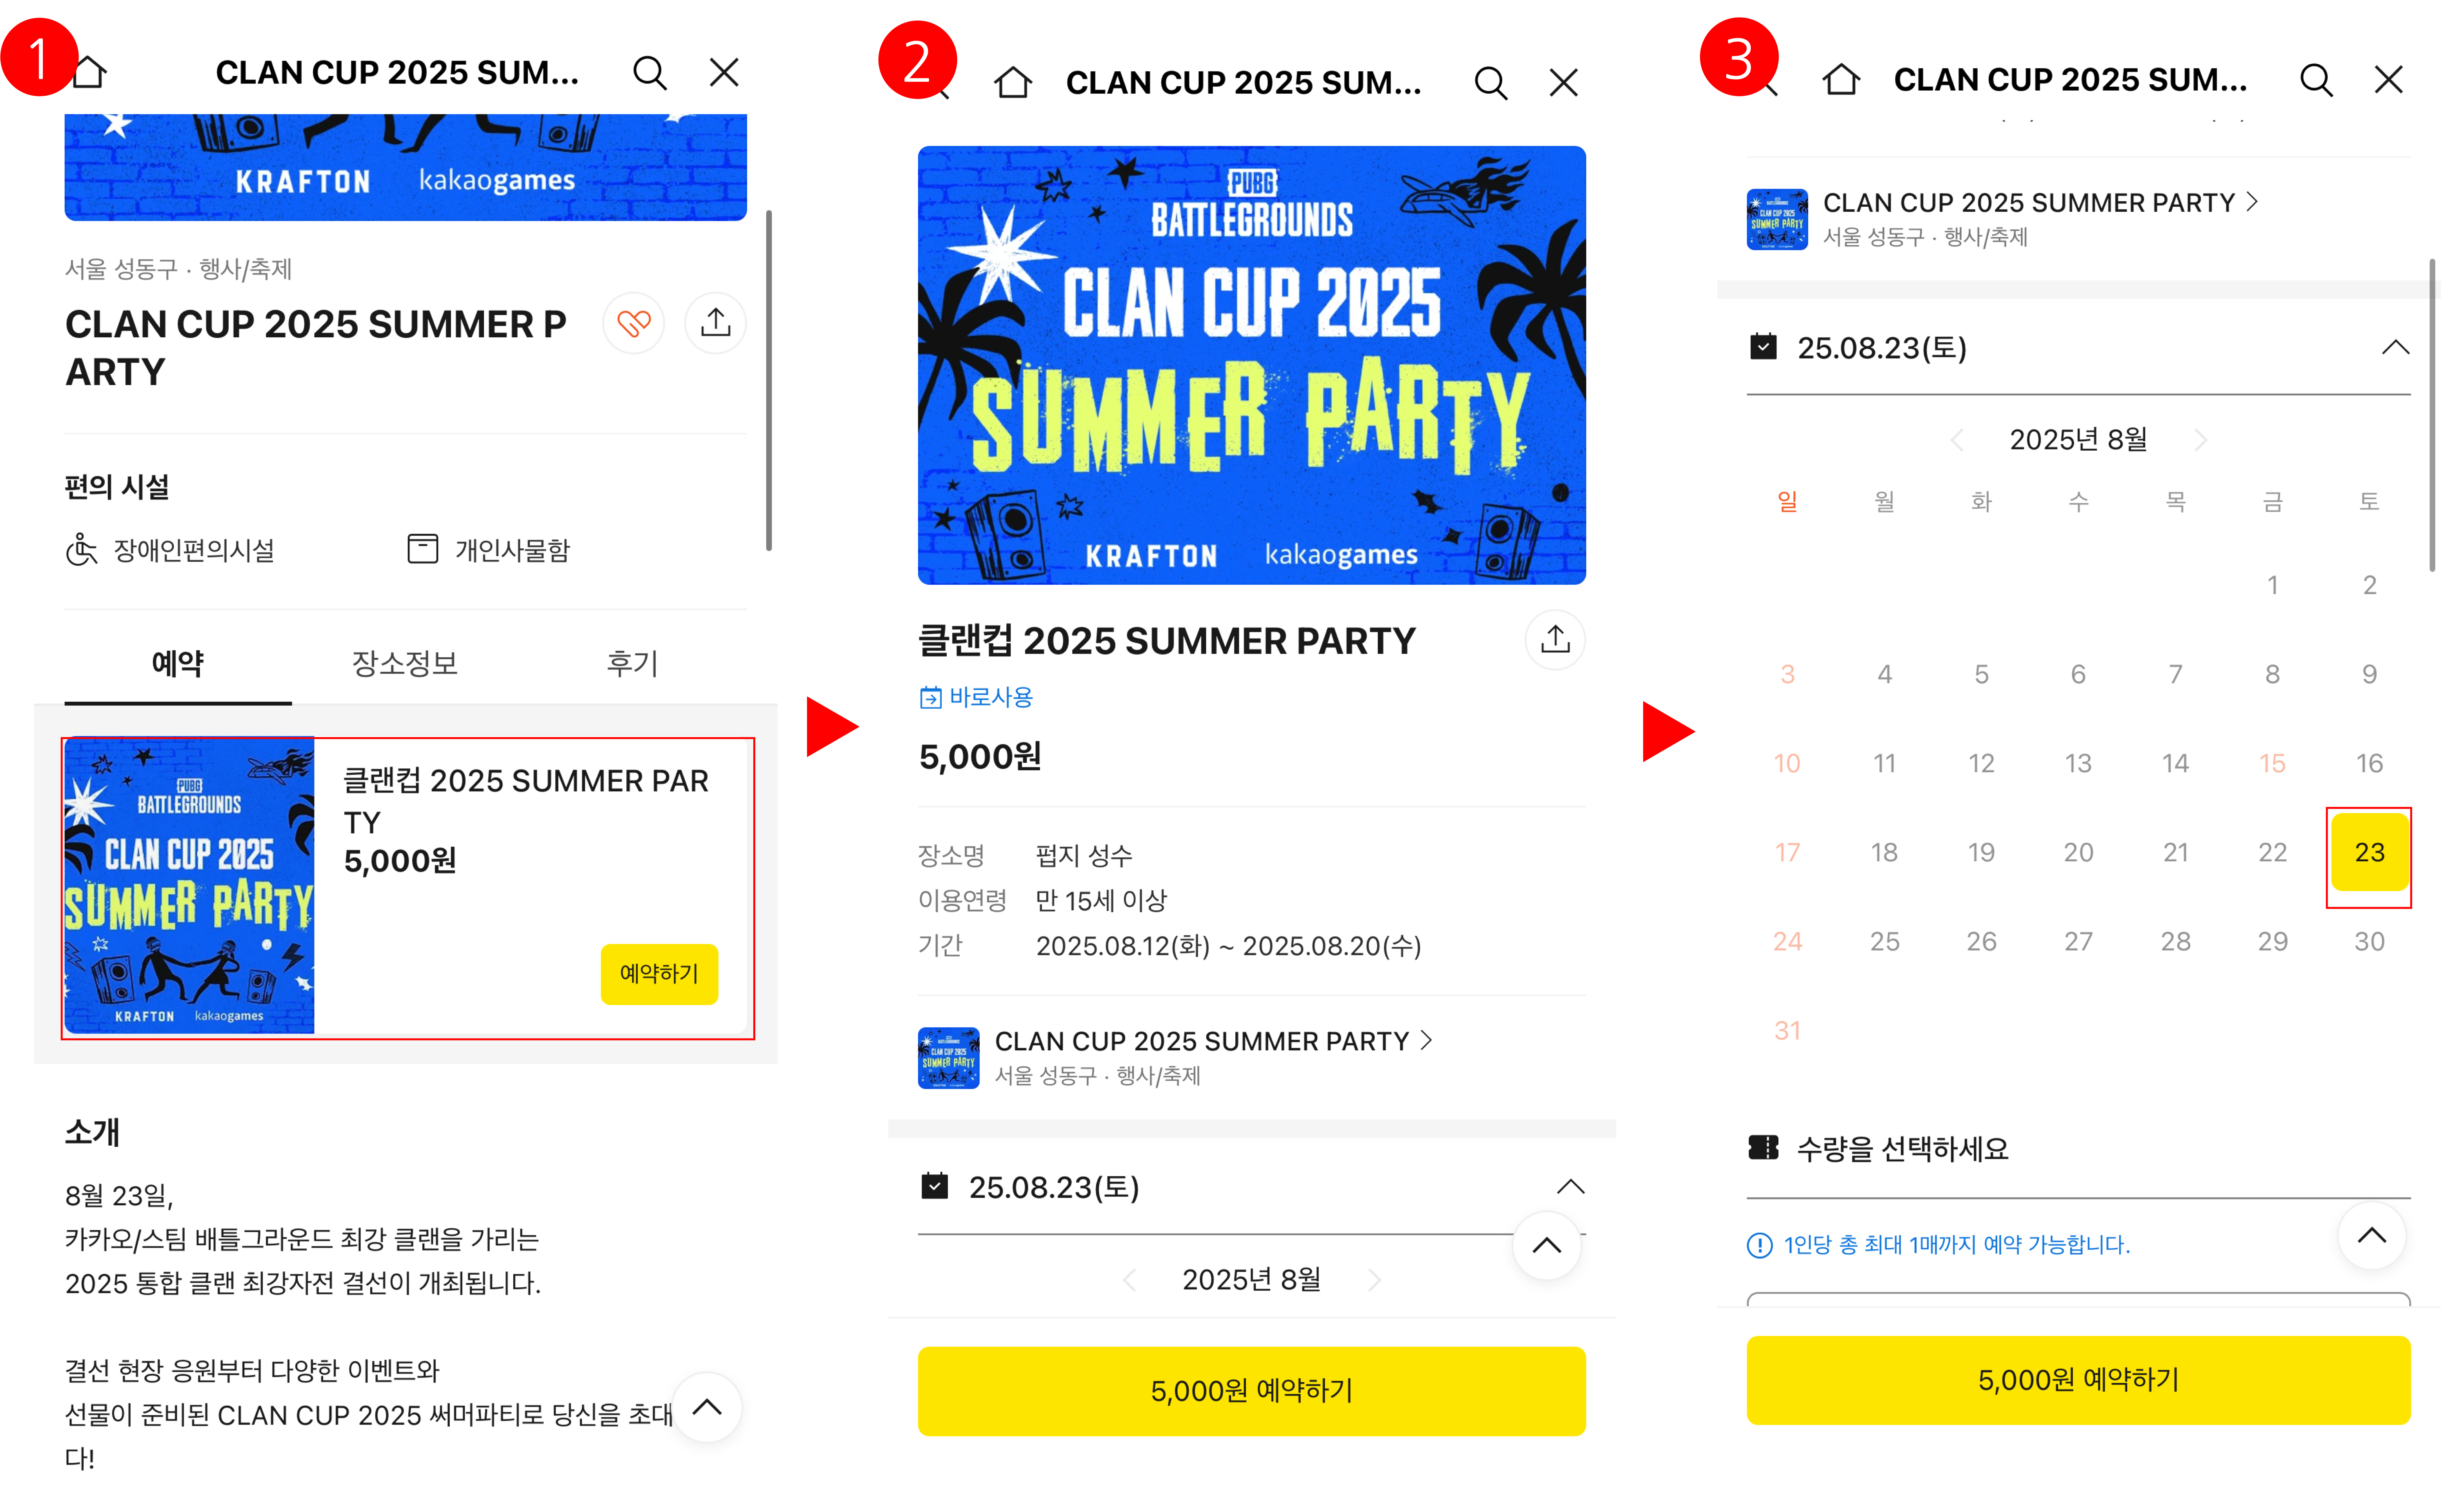Tap the home icon in the second screen header
This screenshot has width=2464, height=1512.
coord(1013,82)
